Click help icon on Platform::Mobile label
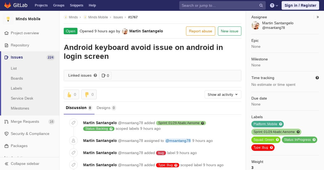The width and height of the screenshot is (324, 170). tap(281, 124)
